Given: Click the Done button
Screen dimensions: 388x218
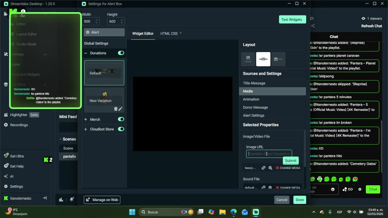Looking at the screenshot, I should tap(300, 200).
